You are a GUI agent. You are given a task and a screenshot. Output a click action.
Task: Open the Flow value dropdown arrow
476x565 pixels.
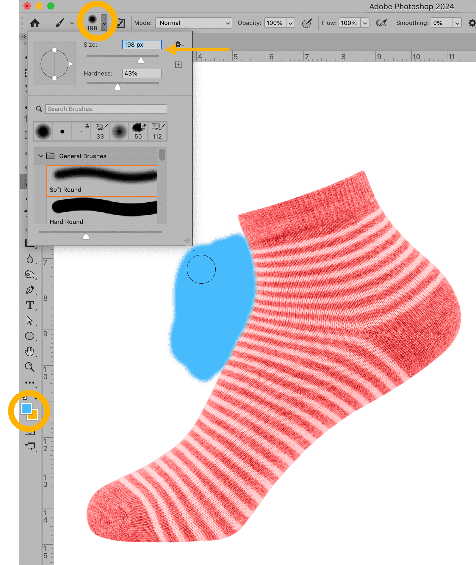(x=365, y=23)
